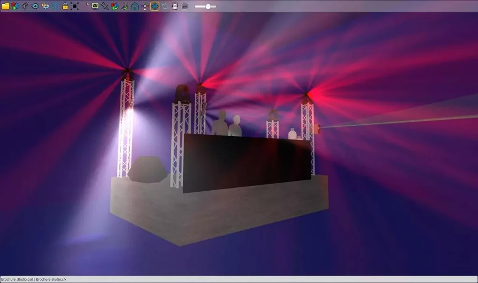Click the black DJ booth front panel
This screenshot has width=478, height=283.
(x=246, y=161)
